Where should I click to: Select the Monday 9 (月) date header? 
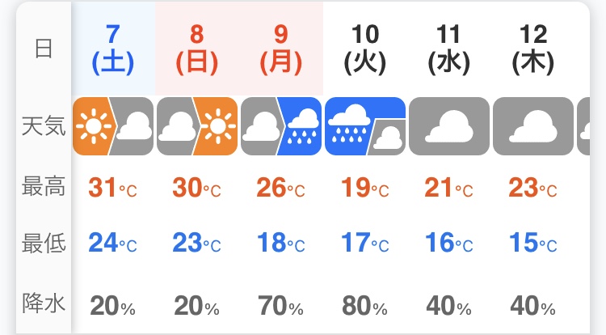click(x=281, y=49)
